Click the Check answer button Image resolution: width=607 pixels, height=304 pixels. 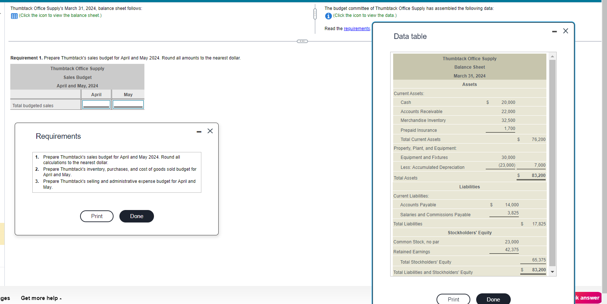(588, 298)
